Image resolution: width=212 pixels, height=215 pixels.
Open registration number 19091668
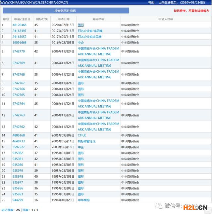19,43
